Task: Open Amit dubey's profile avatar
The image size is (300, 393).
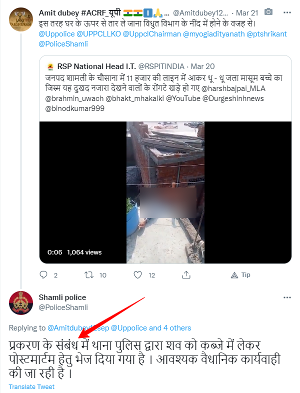Action: click(20, 20)
